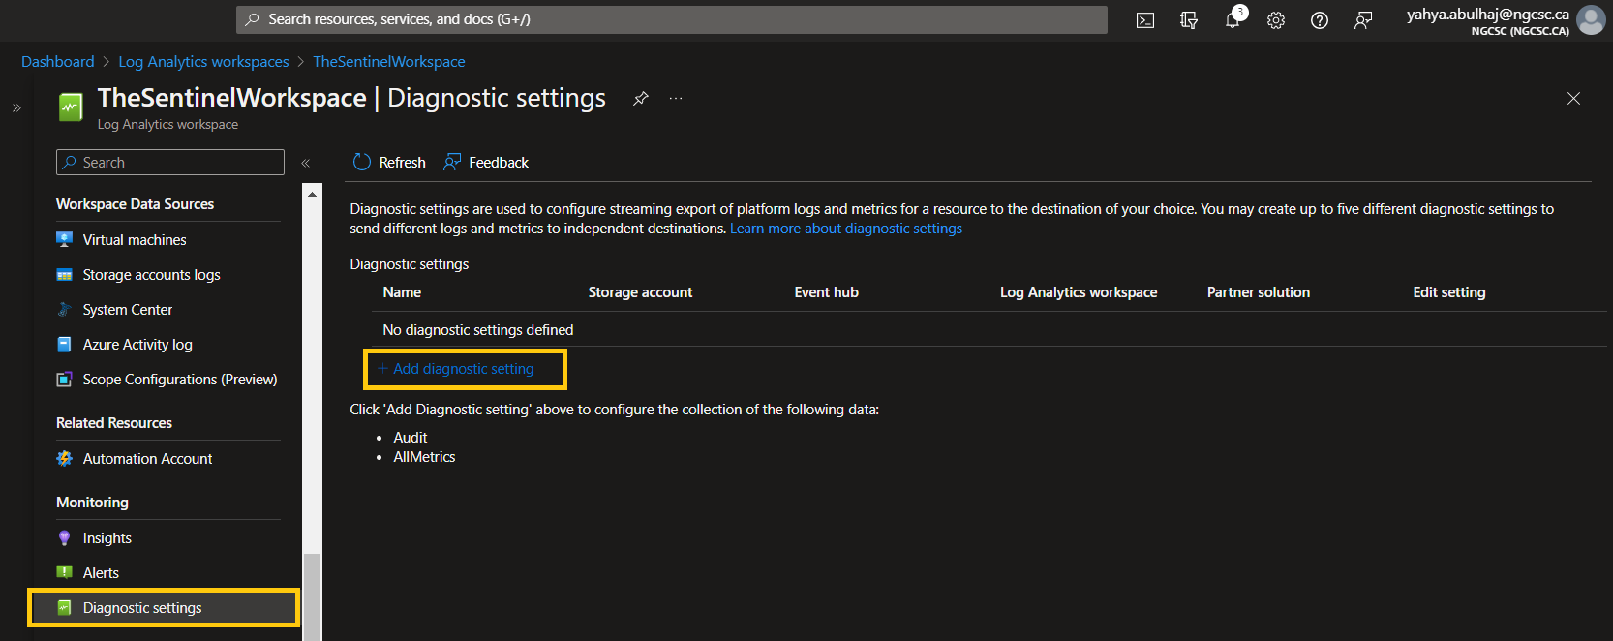Expand the portal menu with double chevron
Screen dimensions: 1613x641
tap(16, 107)
